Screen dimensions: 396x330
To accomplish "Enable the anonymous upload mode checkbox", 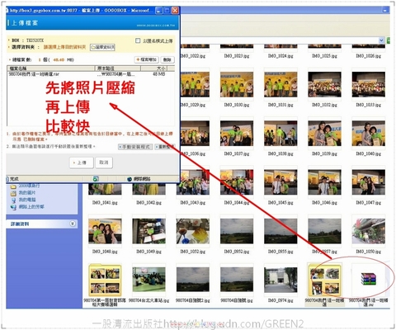I will pyautogui.click(x=138, y=40).
